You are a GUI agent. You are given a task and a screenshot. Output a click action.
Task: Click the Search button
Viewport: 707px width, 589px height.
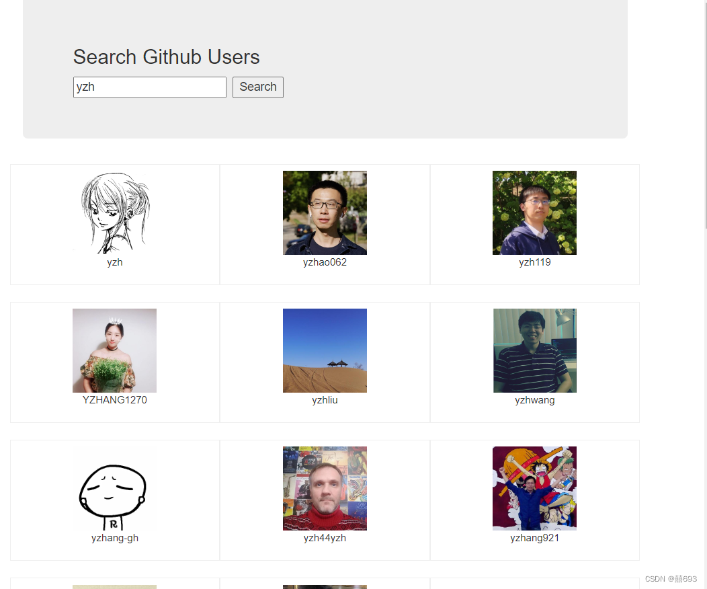(x=257, y=87)
